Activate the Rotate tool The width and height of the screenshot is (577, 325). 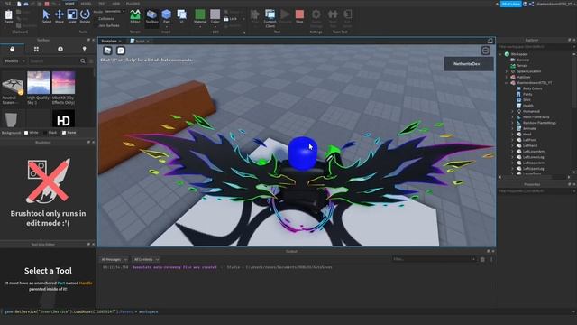[85, 16]
